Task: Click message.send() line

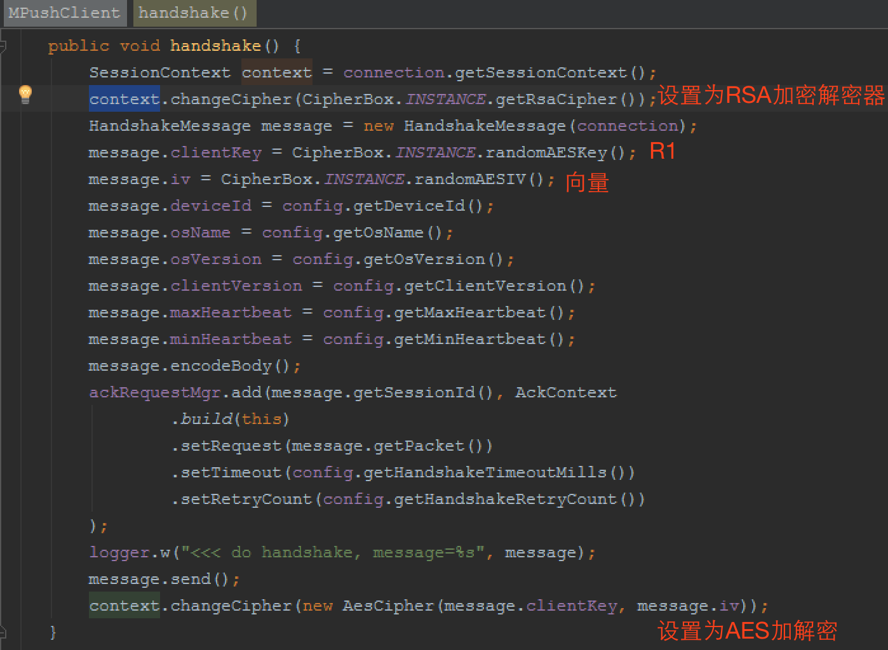Action: 164,579
